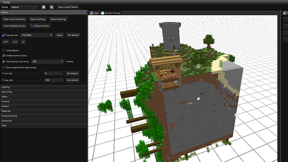Click the Scene name text field
The height and width of the screenshot is (162, 288).
tap(24, 7)
